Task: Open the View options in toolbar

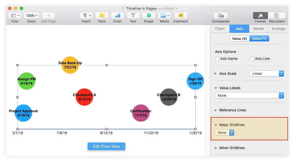Action: click(x=15, y=16)
